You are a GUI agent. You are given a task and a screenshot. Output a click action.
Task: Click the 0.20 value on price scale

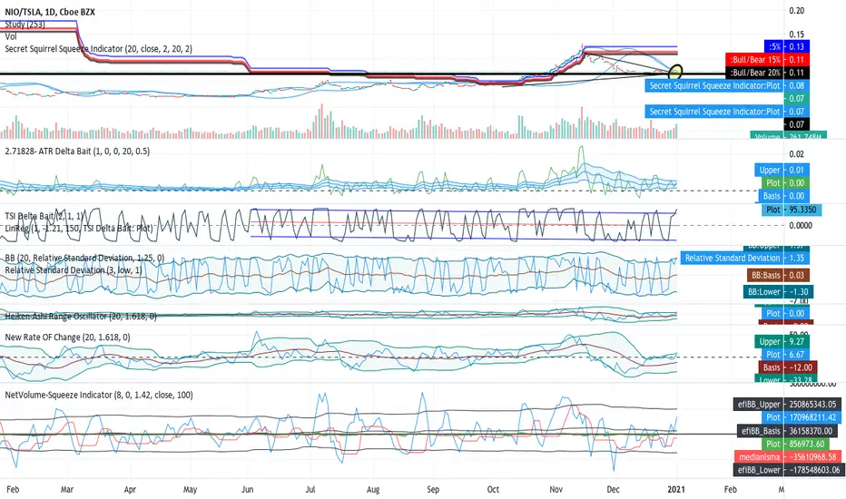[796, 11]
